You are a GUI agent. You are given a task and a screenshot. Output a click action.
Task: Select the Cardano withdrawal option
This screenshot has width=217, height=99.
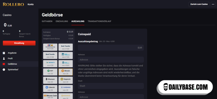(x=66, y=88)
